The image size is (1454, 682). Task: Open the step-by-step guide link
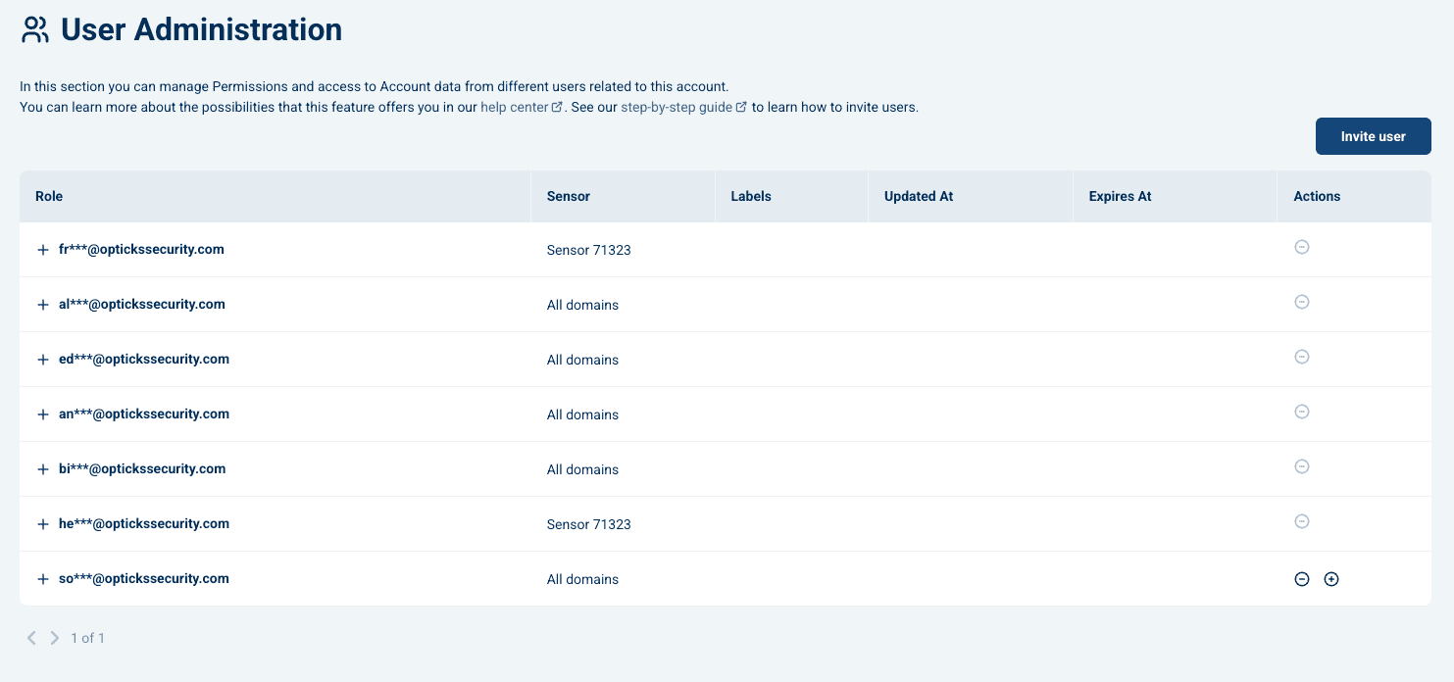pyautogui.click(x=677, y=107)
